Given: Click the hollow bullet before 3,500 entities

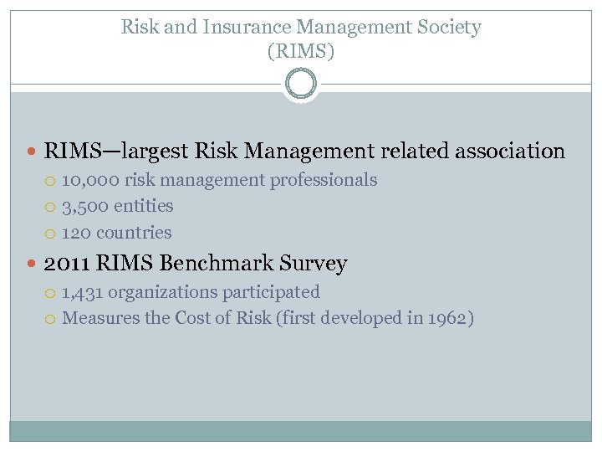Looking at the screenshot, I should 53,207.
